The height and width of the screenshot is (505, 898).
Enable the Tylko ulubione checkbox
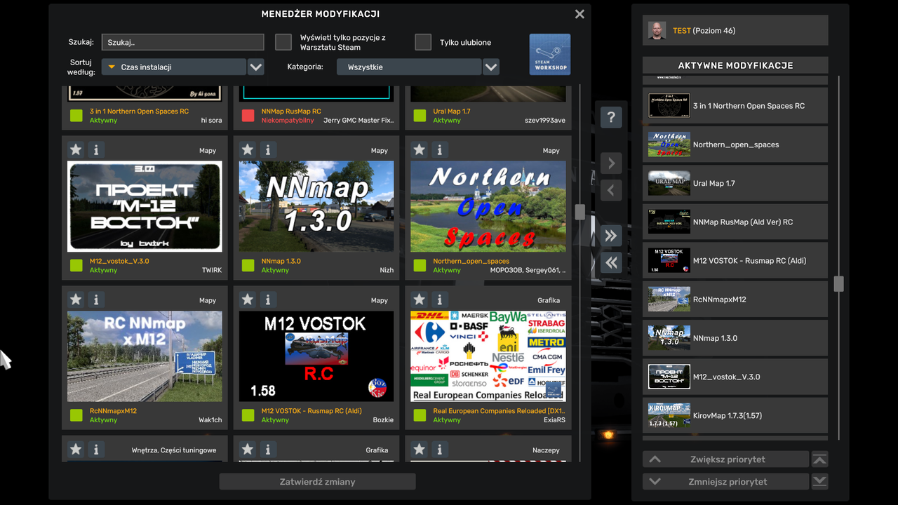coord(423,41)
